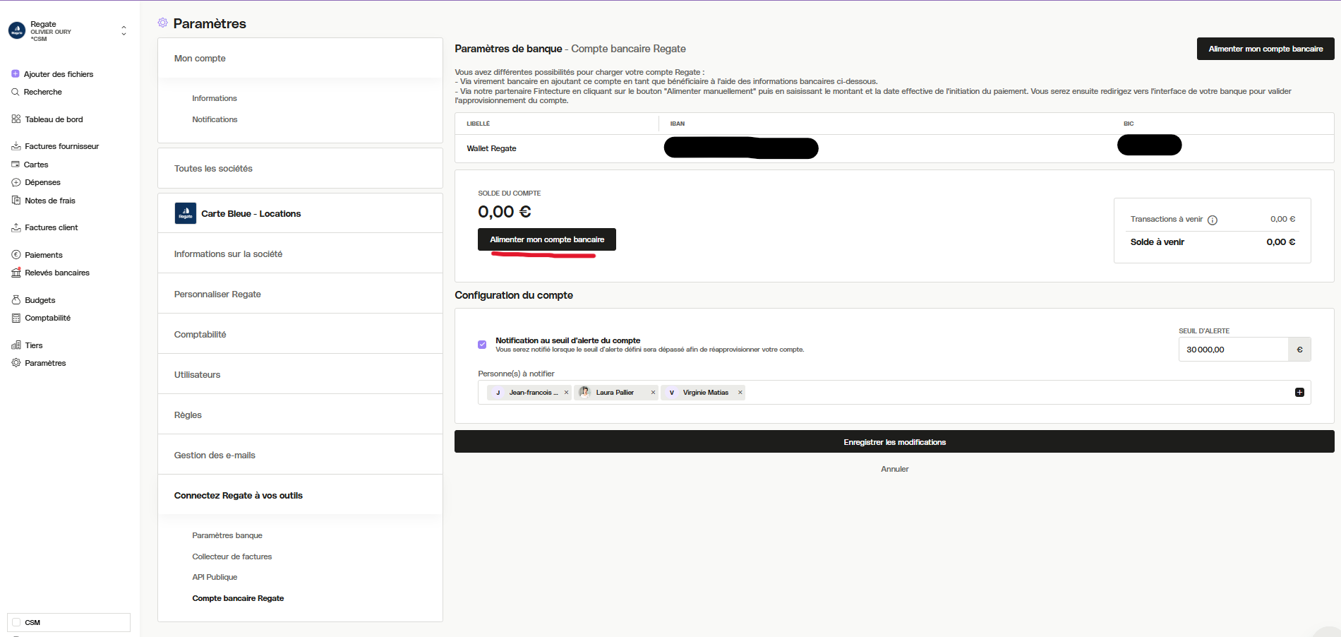Toggle the alert threshold notification checkbox
The width and height of the screenshot is (1341, 637).
point(482,345)
